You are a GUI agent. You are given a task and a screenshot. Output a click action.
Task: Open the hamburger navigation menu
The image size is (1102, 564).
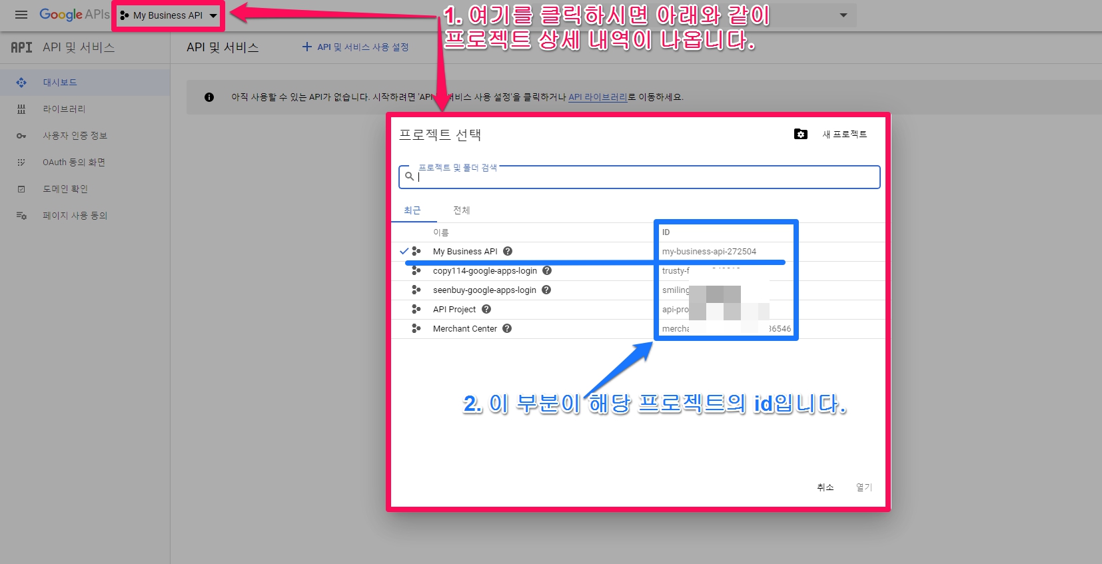click(21, 15)
